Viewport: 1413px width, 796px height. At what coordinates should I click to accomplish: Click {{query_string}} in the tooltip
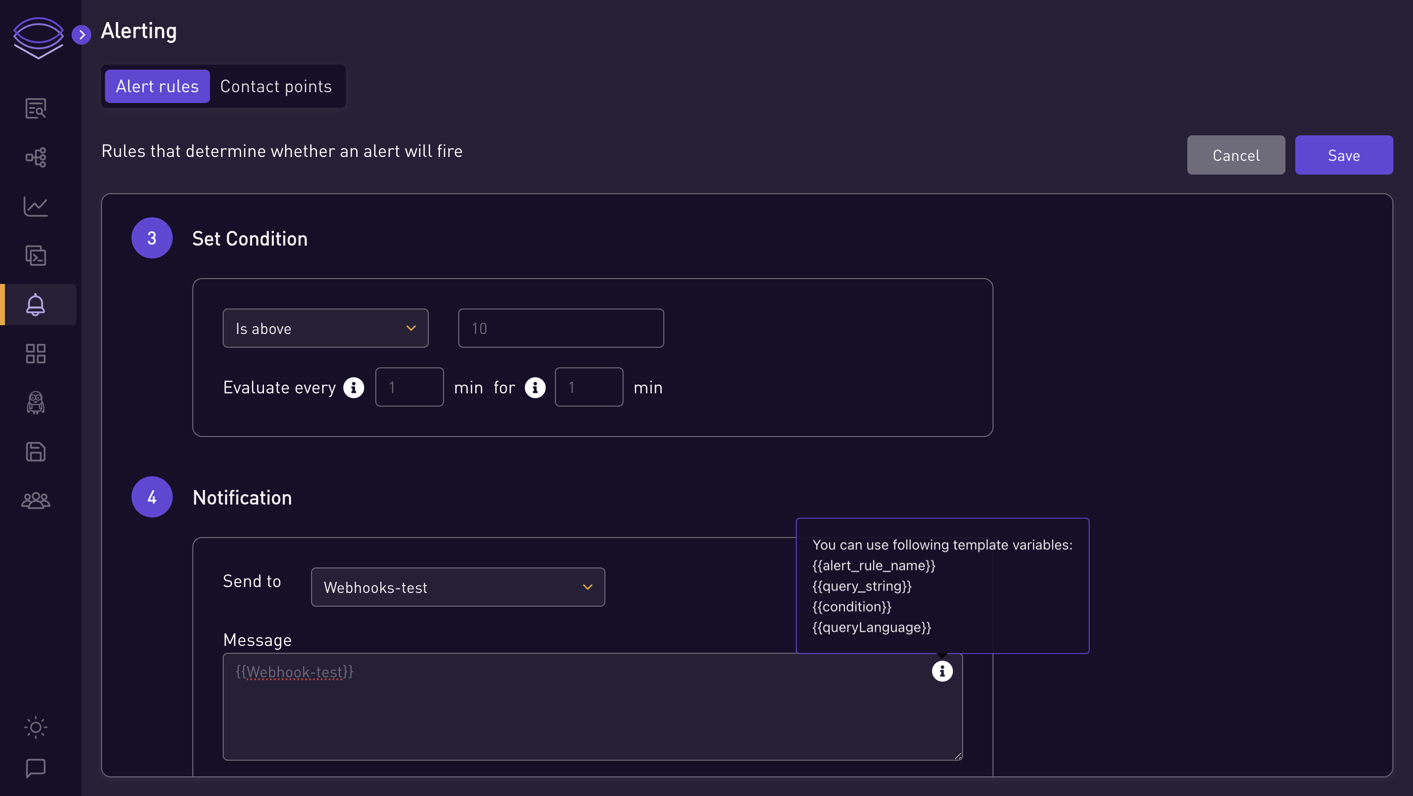(x=863, y=586)
